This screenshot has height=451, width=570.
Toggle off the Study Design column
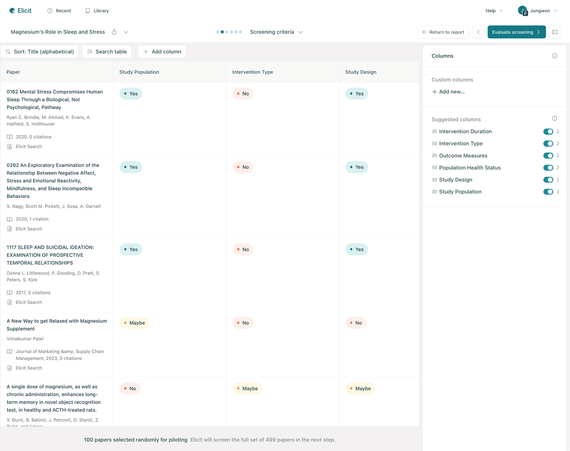tap(548, 180)
